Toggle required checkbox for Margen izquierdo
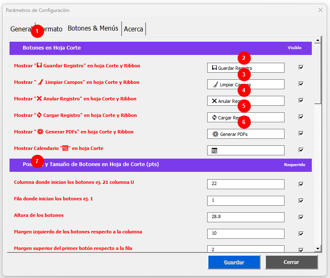The image size is (330, 278). [x=301, y=234]
